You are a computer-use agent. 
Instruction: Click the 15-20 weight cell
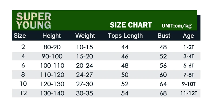(85, 56)
